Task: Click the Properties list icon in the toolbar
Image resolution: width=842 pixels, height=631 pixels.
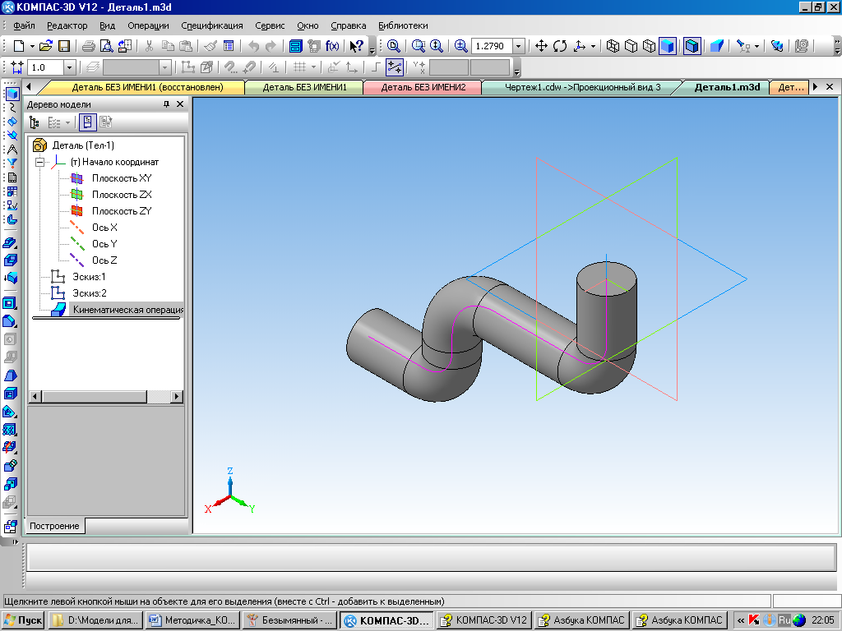Action: 229,46
